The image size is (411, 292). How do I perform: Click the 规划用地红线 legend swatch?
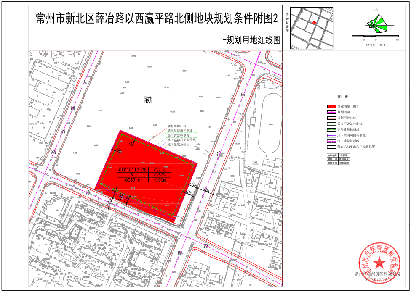331,118
